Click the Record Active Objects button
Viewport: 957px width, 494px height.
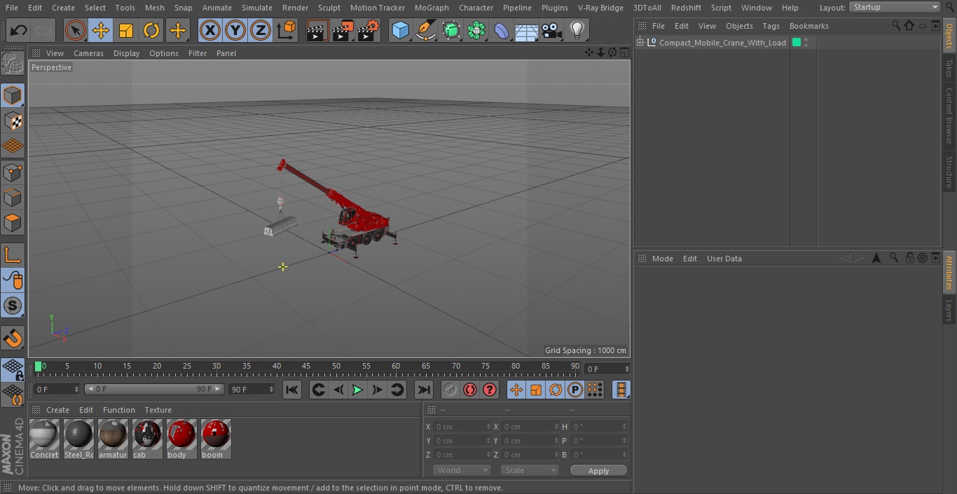(x=450, y=390)
